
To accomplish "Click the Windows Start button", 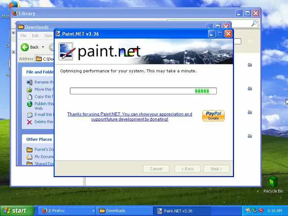I will pos(17,211).
